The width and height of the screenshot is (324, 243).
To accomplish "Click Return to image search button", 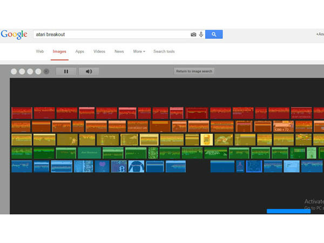I will pos(194,71).
